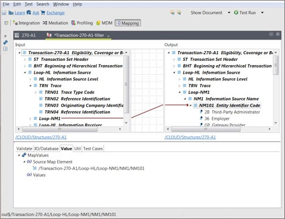The width and height of the screenshot is (285, 219).
Task: Expand input BHT Beginning of Hierarchical Transaction
Action: coord(25,66)
